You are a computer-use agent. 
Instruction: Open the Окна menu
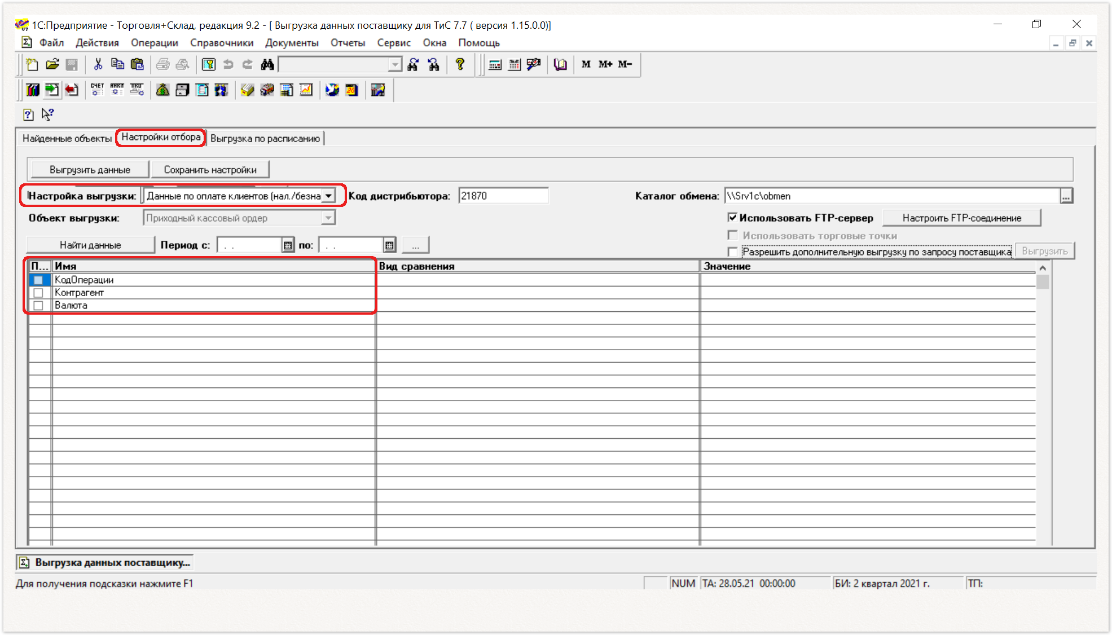click(434, 43)
